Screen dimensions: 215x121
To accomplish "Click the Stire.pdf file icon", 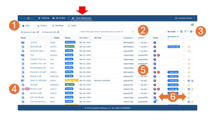I will pyautogui.click(x=23, y=85).
